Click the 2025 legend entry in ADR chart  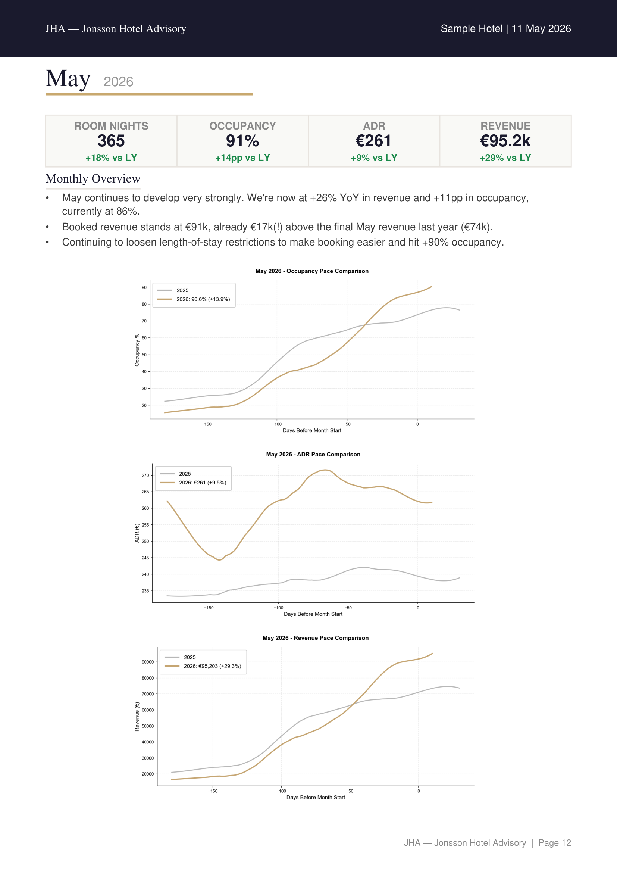click(175, 474)
